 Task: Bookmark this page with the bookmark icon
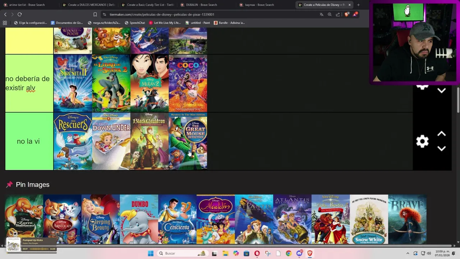(x=95, y=14)
